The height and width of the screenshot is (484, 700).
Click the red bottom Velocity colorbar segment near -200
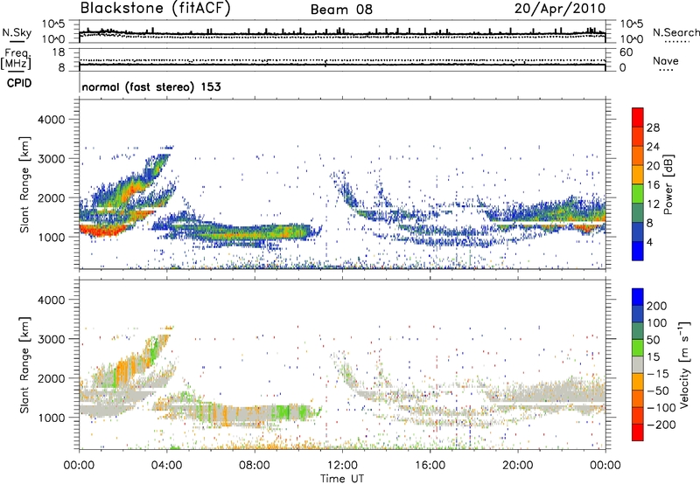pos(638,432)
